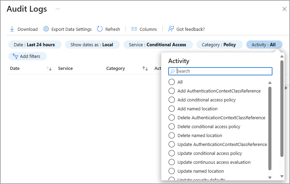Select Update continuous access evaluation option
The width and height of the screenshot is (290, 184).
[x=172, y=162]
